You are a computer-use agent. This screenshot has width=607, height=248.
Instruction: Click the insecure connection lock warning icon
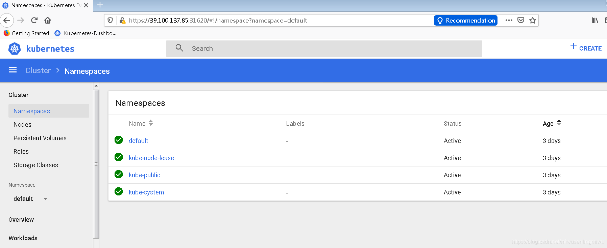[123, 21]
